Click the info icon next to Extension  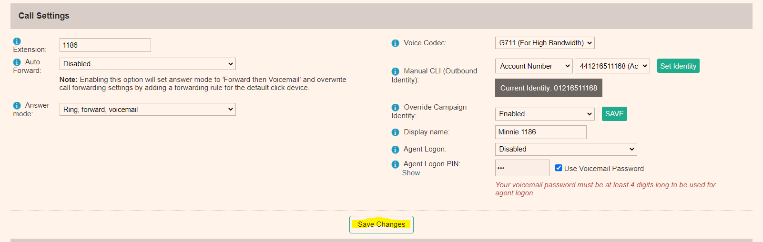17,41
